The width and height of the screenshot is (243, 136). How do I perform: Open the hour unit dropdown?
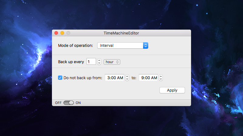click(112, 62)
